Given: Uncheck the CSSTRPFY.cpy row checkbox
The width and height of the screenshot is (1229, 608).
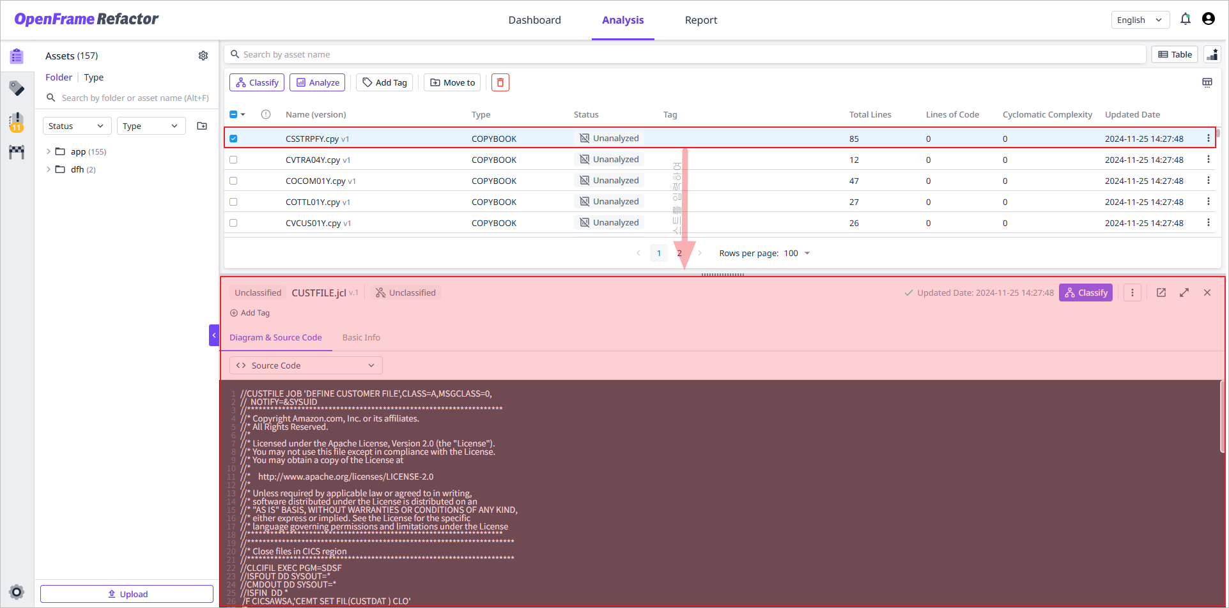Looking at the screenshot, I should (x=233, y=139).
